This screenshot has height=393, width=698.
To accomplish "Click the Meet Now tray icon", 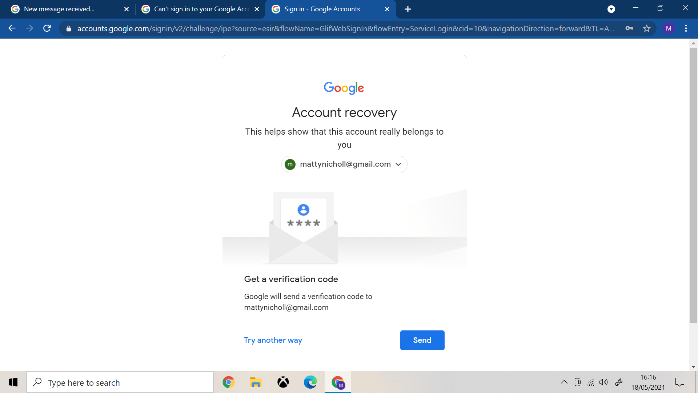I will pos(577,382).
